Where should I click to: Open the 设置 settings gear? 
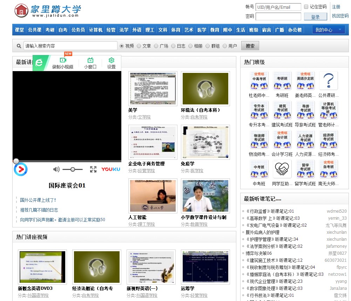pos(111,63)
